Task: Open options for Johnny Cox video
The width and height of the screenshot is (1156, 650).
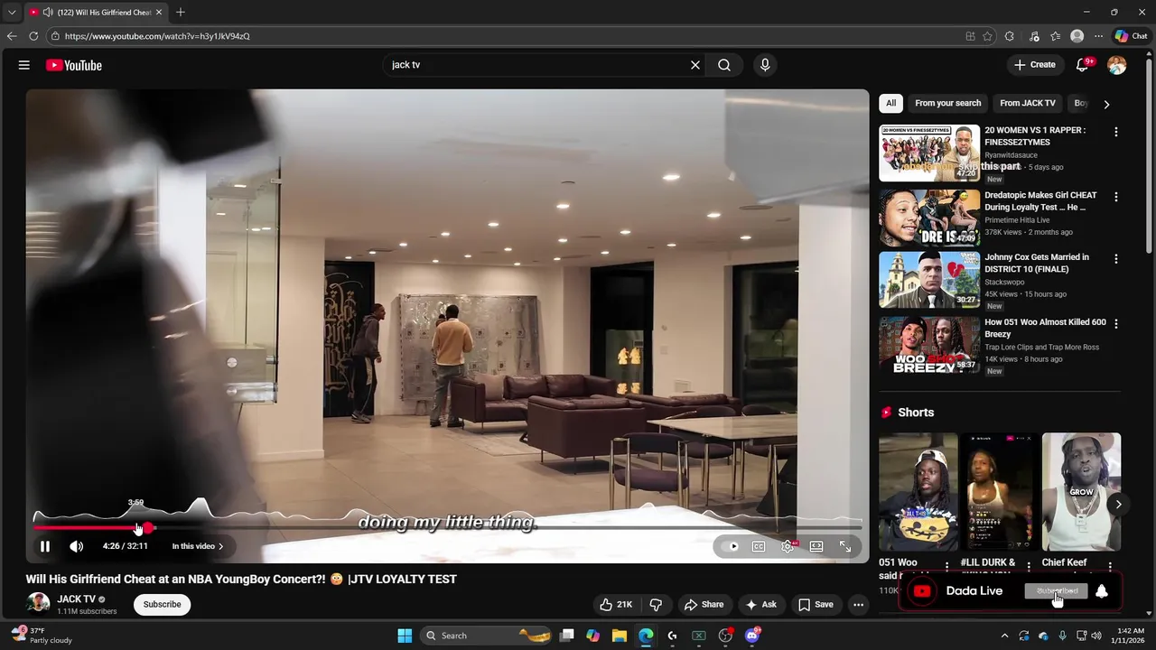Action: pyautogui.click(x=1115, y=259)
